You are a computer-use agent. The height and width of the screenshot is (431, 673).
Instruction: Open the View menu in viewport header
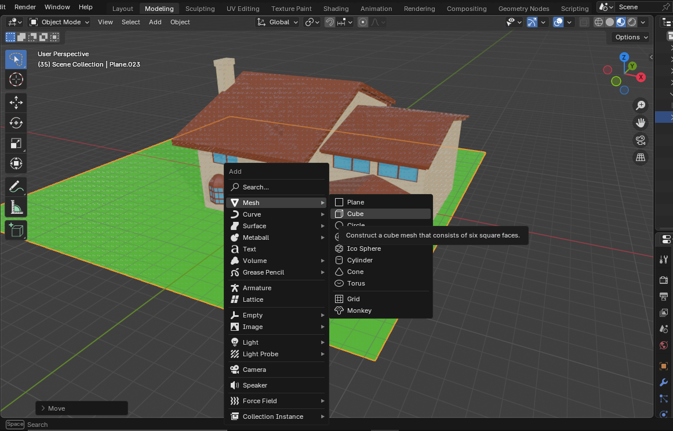point(105,22)
